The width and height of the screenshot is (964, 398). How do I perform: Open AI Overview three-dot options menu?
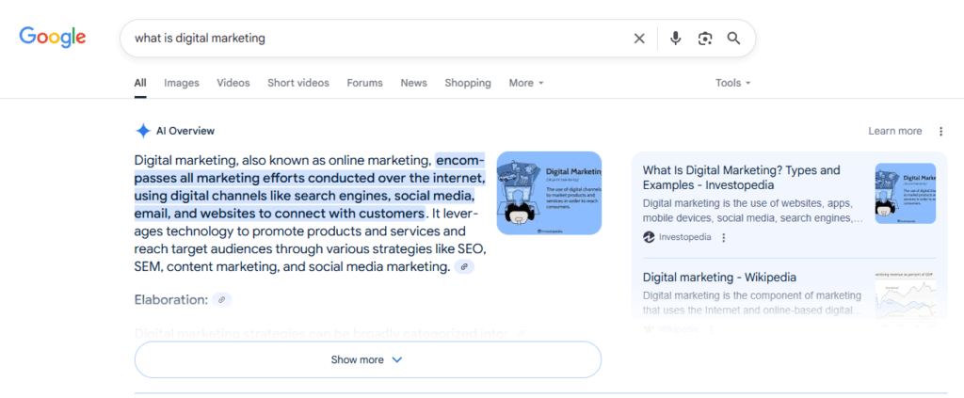click(x=940, y=131)
